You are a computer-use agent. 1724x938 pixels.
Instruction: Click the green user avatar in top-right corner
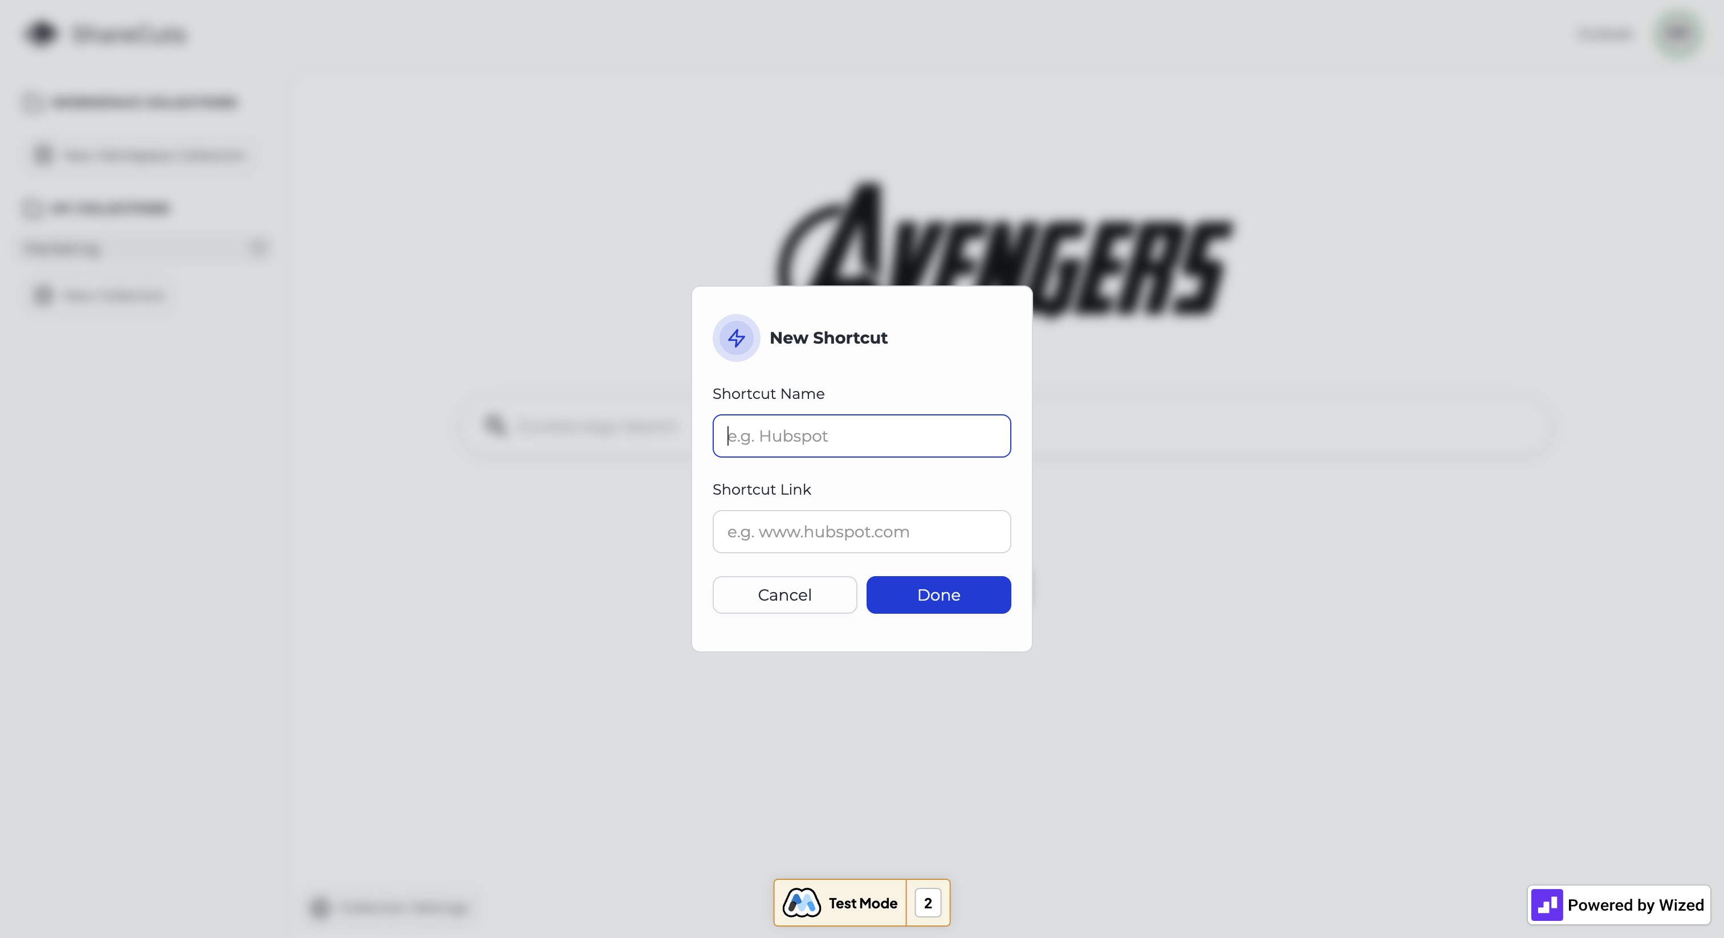[x=1678, y=34]
